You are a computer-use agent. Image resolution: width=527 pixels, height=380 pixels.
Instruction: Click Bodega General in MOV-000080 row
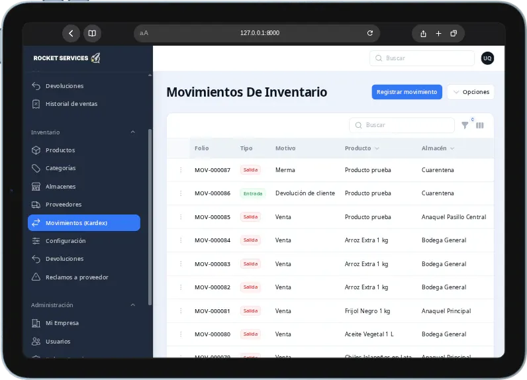pos(444,334)
